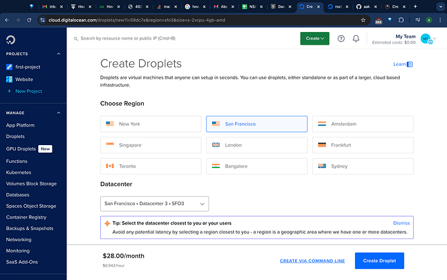The width and height of the screenshot is (447, 280).
Task: Open Functions in sidebar
Action: click(x=17, y=161)
